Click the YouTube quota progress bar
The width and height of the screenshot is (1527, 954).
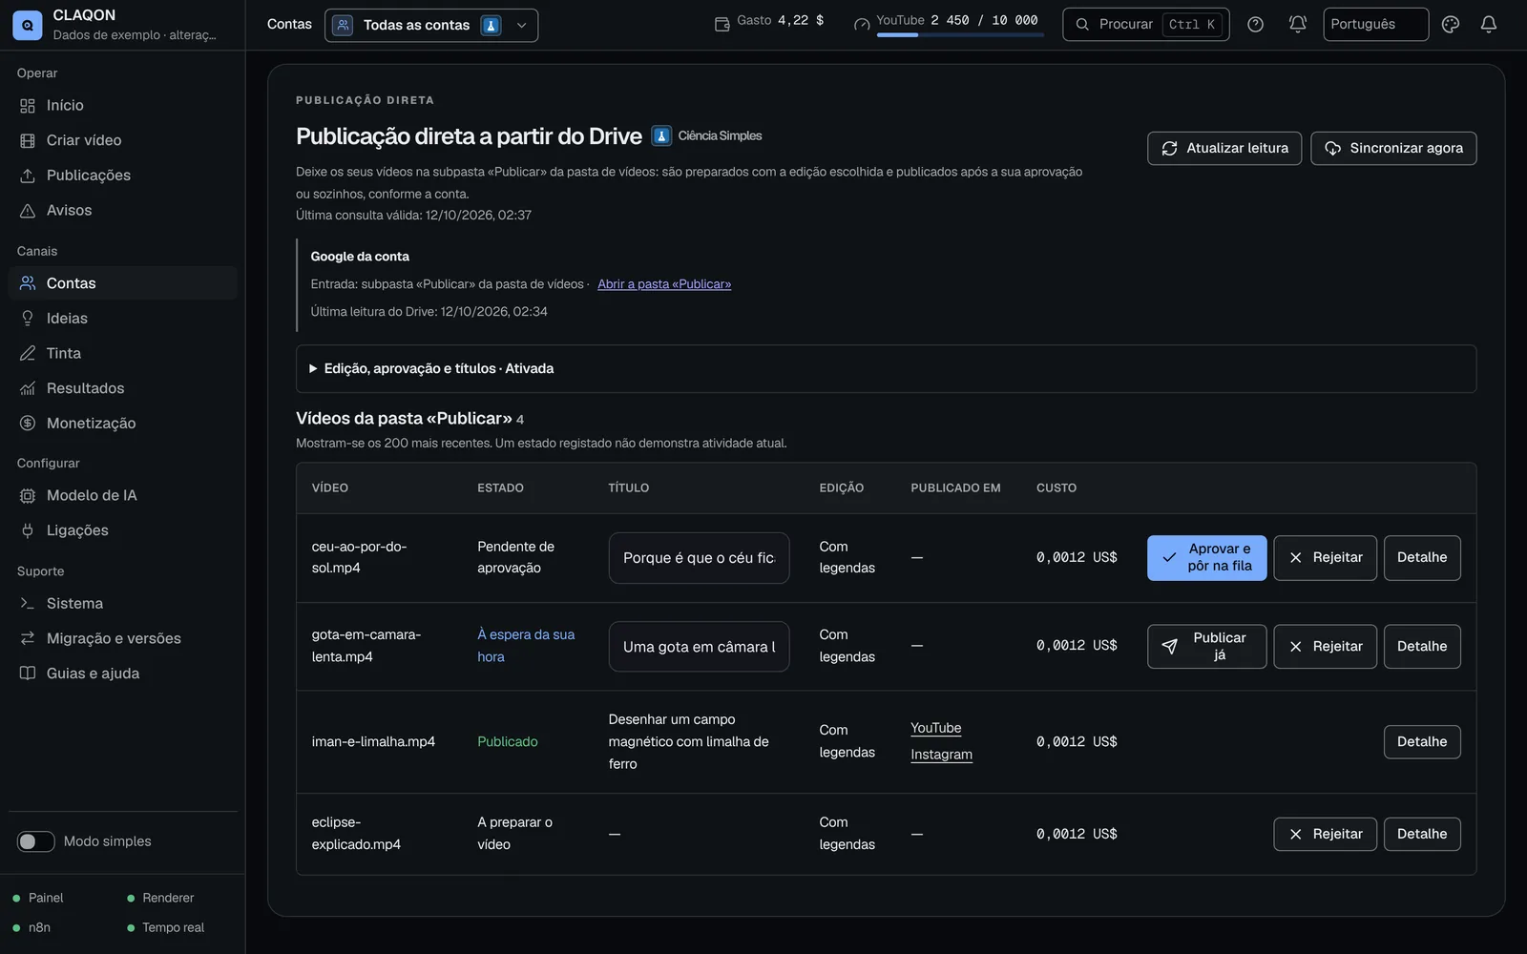coord(960,35)
